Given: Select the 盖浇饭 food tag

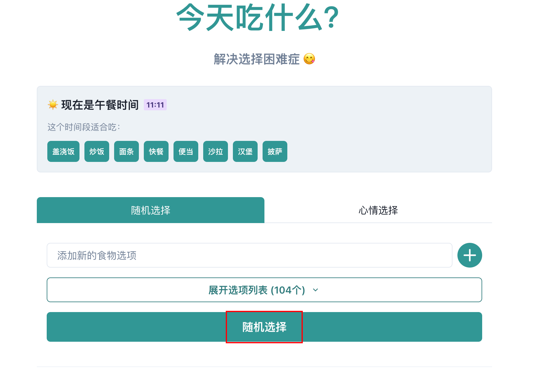Looking at the screenshot, I should [63, 151].
